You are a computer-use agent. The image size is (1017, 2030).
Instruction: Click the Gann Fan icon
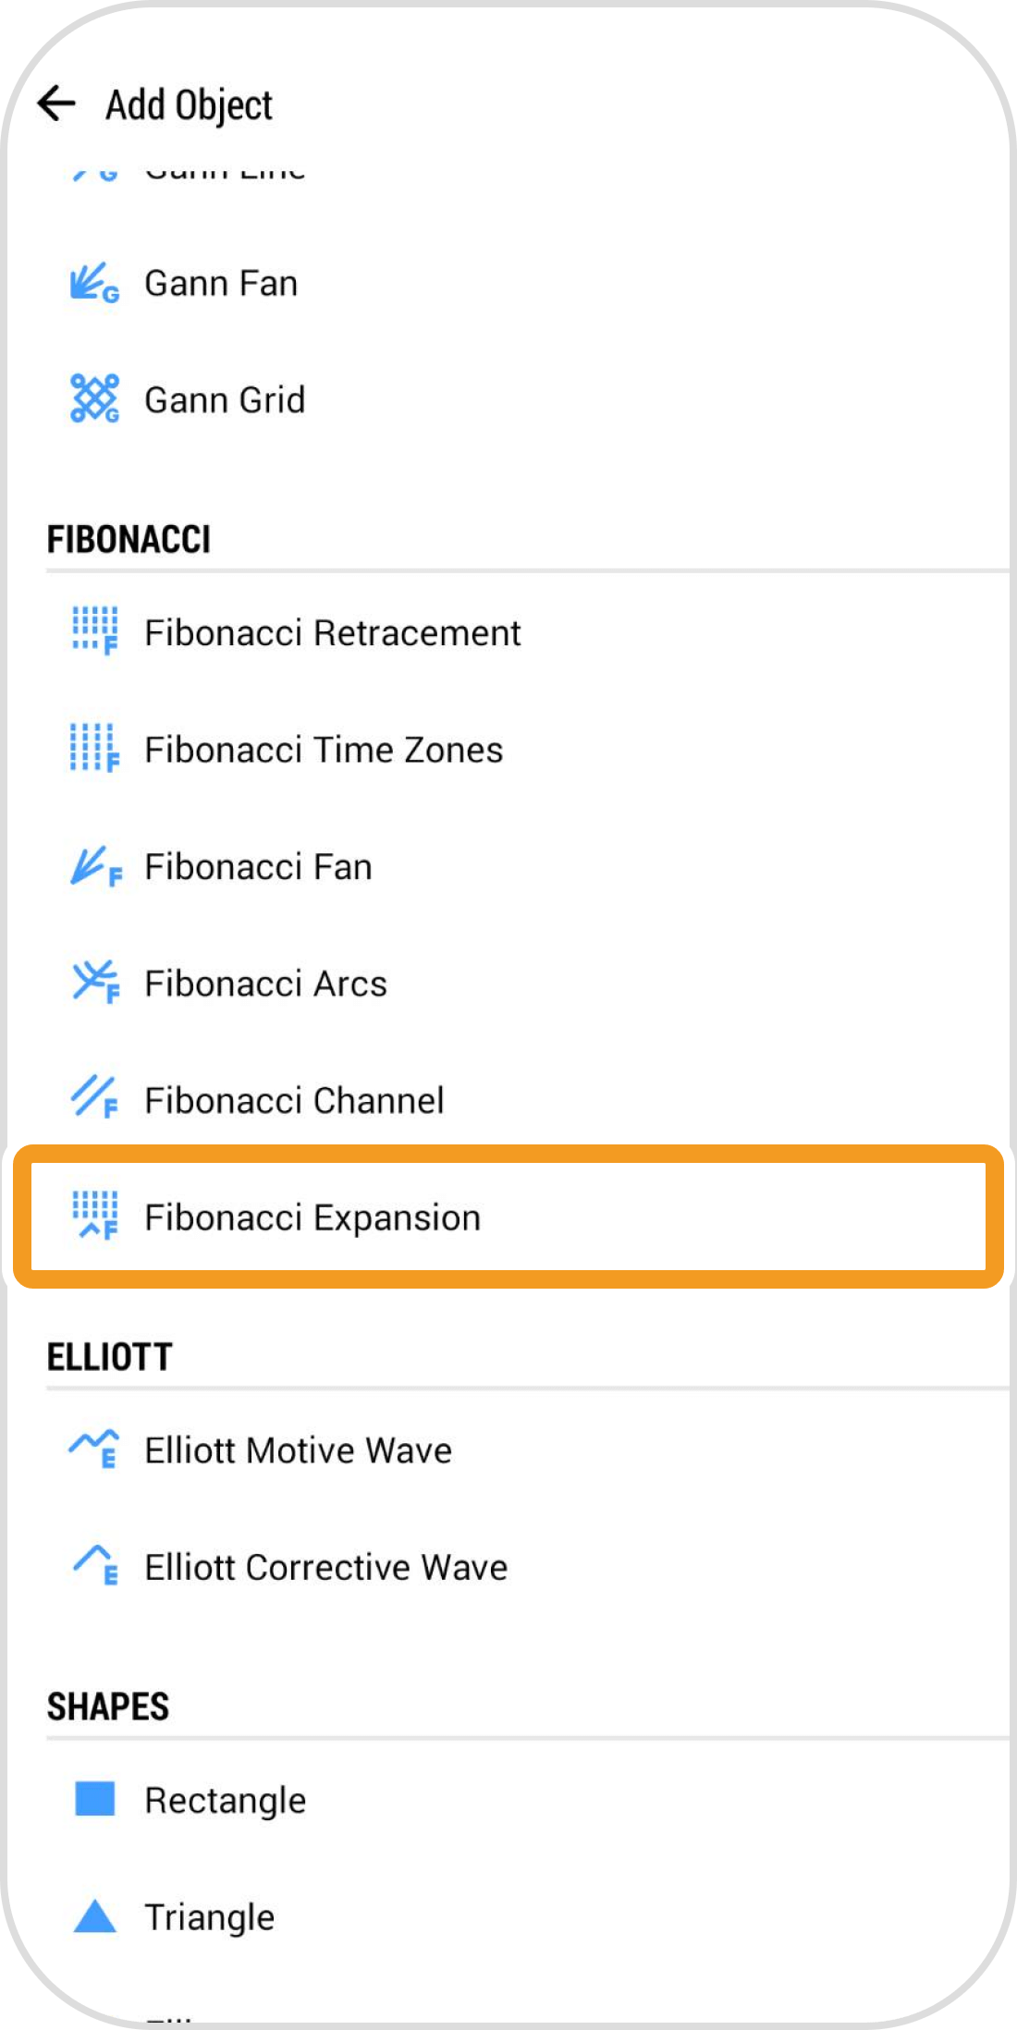pyautogui.click(x=94, y=283)
